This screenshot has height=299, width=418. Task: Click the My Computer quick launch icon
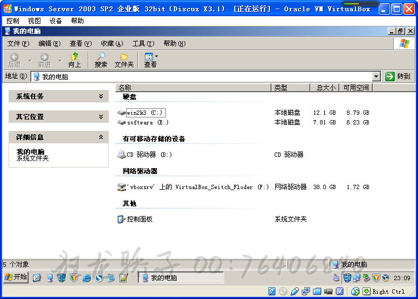(x=50, y=278)
